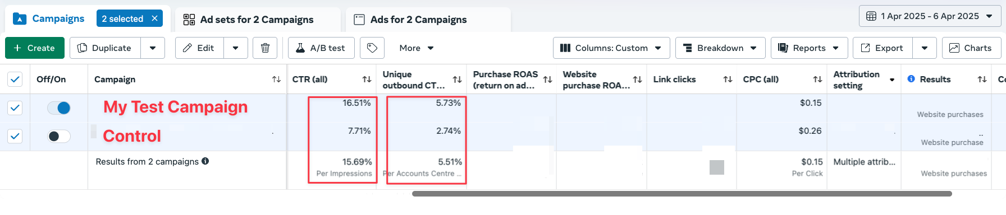The image size is (1006, 215).
Task: Click the Export button
Action: [x=882, y=48]
